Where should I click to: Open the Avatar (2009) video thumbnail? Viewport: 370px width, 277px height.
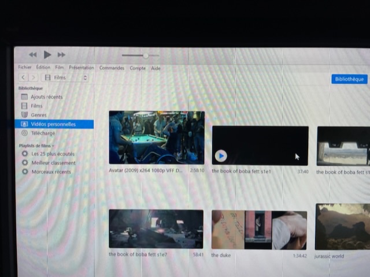pos(157,137)
